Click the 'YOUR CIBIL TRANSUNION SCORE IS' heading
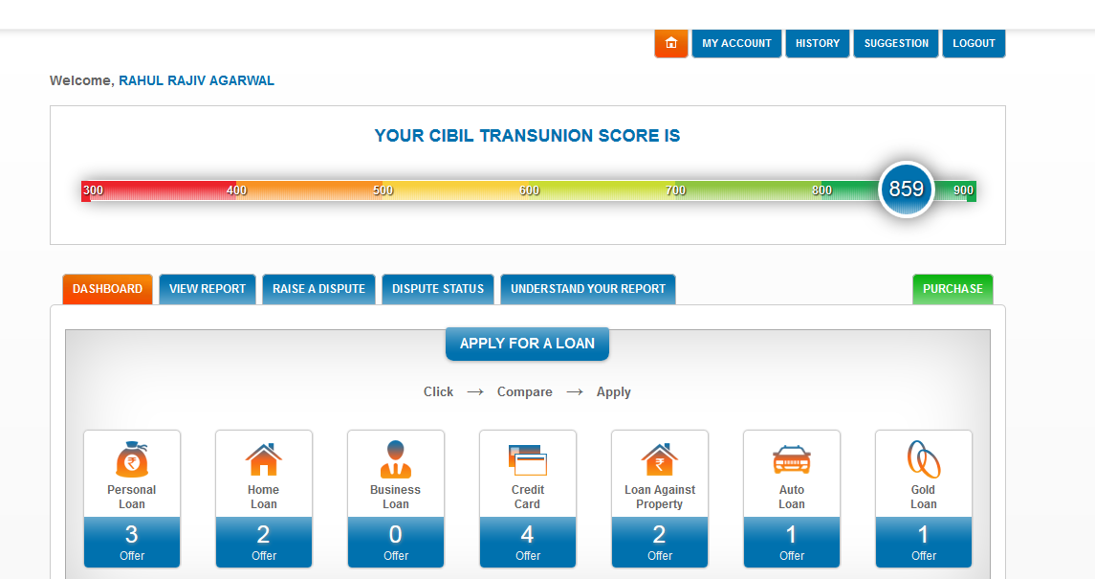 pyautogui.click(x=527, y=136)
